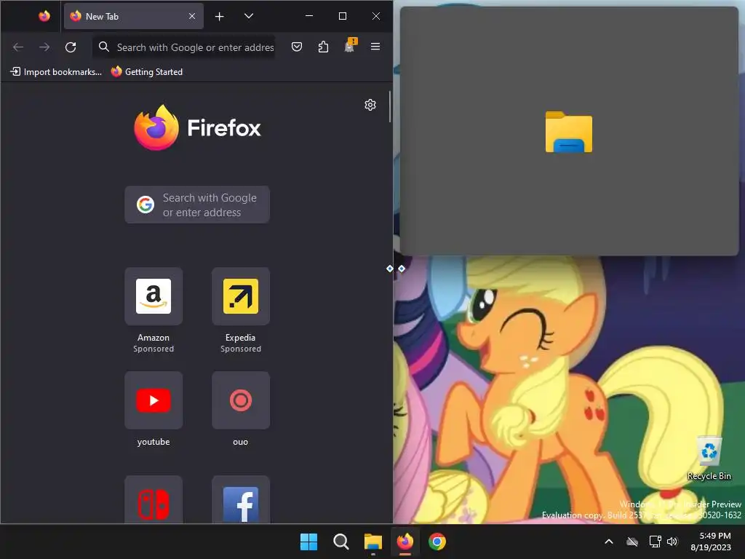
Task: Click the Firefox page vertical scrollbar
Action: (x=390, y=106)
